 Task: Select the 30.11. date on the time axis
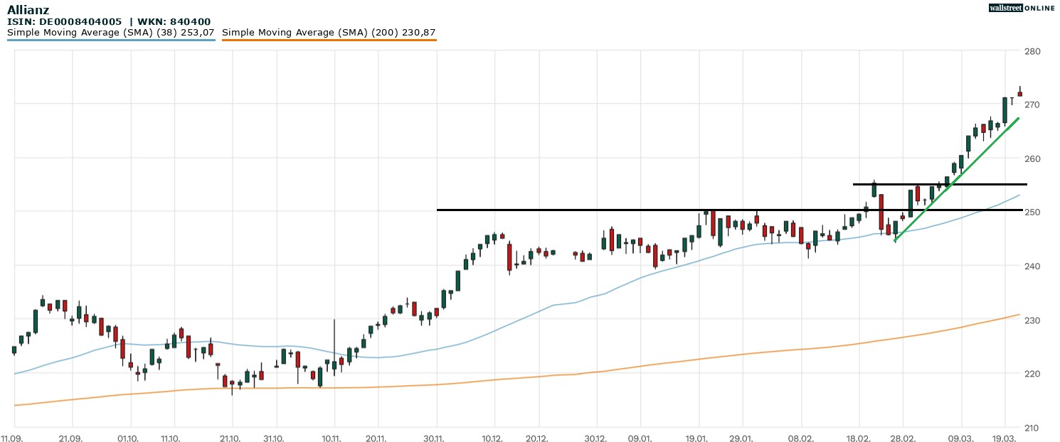pyautogui.click(x=437, y=438)
